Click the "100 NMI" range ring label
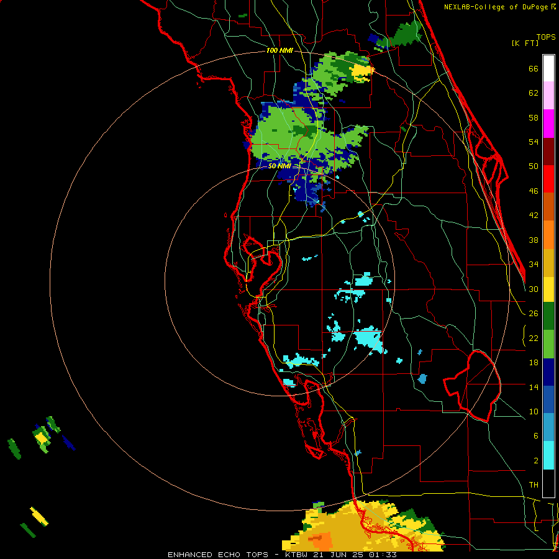Image resolution: width=559 pixels, height=559 pixels. pyautogui.click(x=279, y=51)
